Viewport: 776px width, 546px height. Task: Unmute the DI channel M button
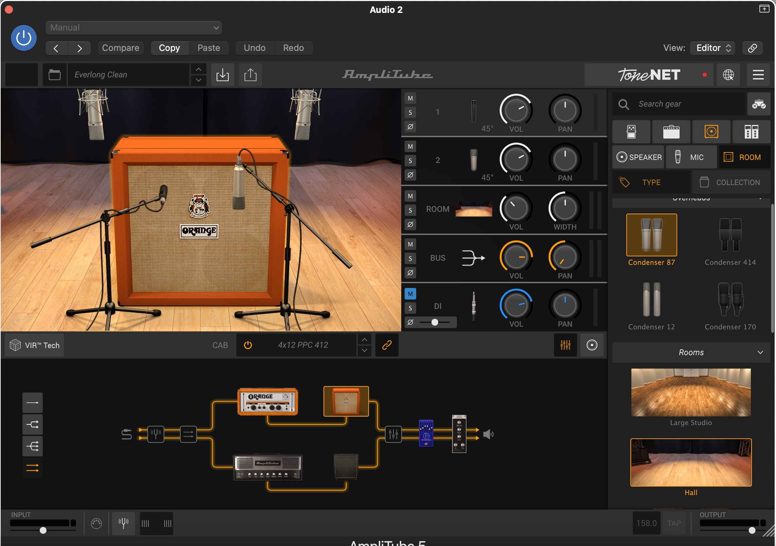pyautogui.click(x=410, y=294)
